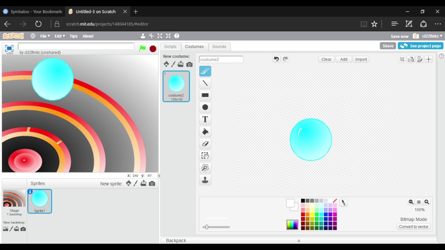The height and width of the screenshot is (250, 445).
Task: Select the Eraser tool
Action: click(x=205, y=144)
